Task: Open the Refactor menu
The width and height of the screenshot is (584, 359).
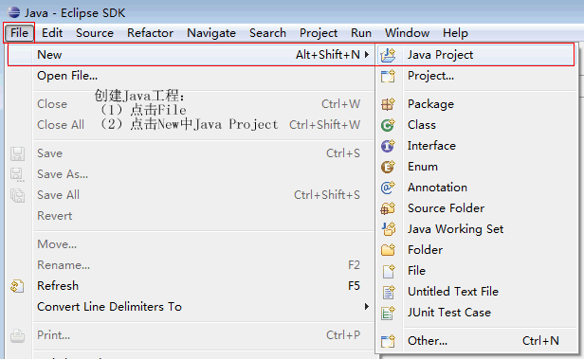Action: pyautogui.click(x=150, y=33)
